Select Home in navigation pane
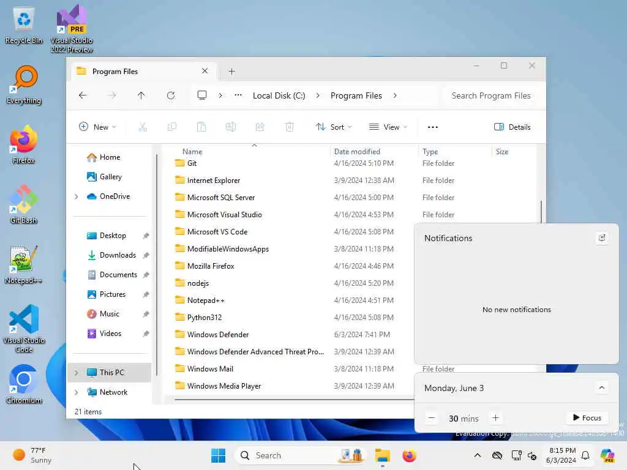The width and height of the screenshot is (627, 470). (x=110, y=157)
